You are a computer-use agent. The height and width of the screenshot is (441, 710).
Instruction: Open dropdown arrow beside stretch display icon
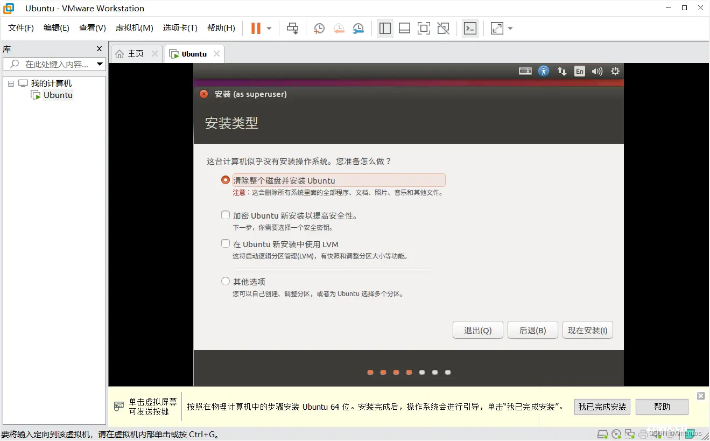pyautogui.click(x=510, y=28)
